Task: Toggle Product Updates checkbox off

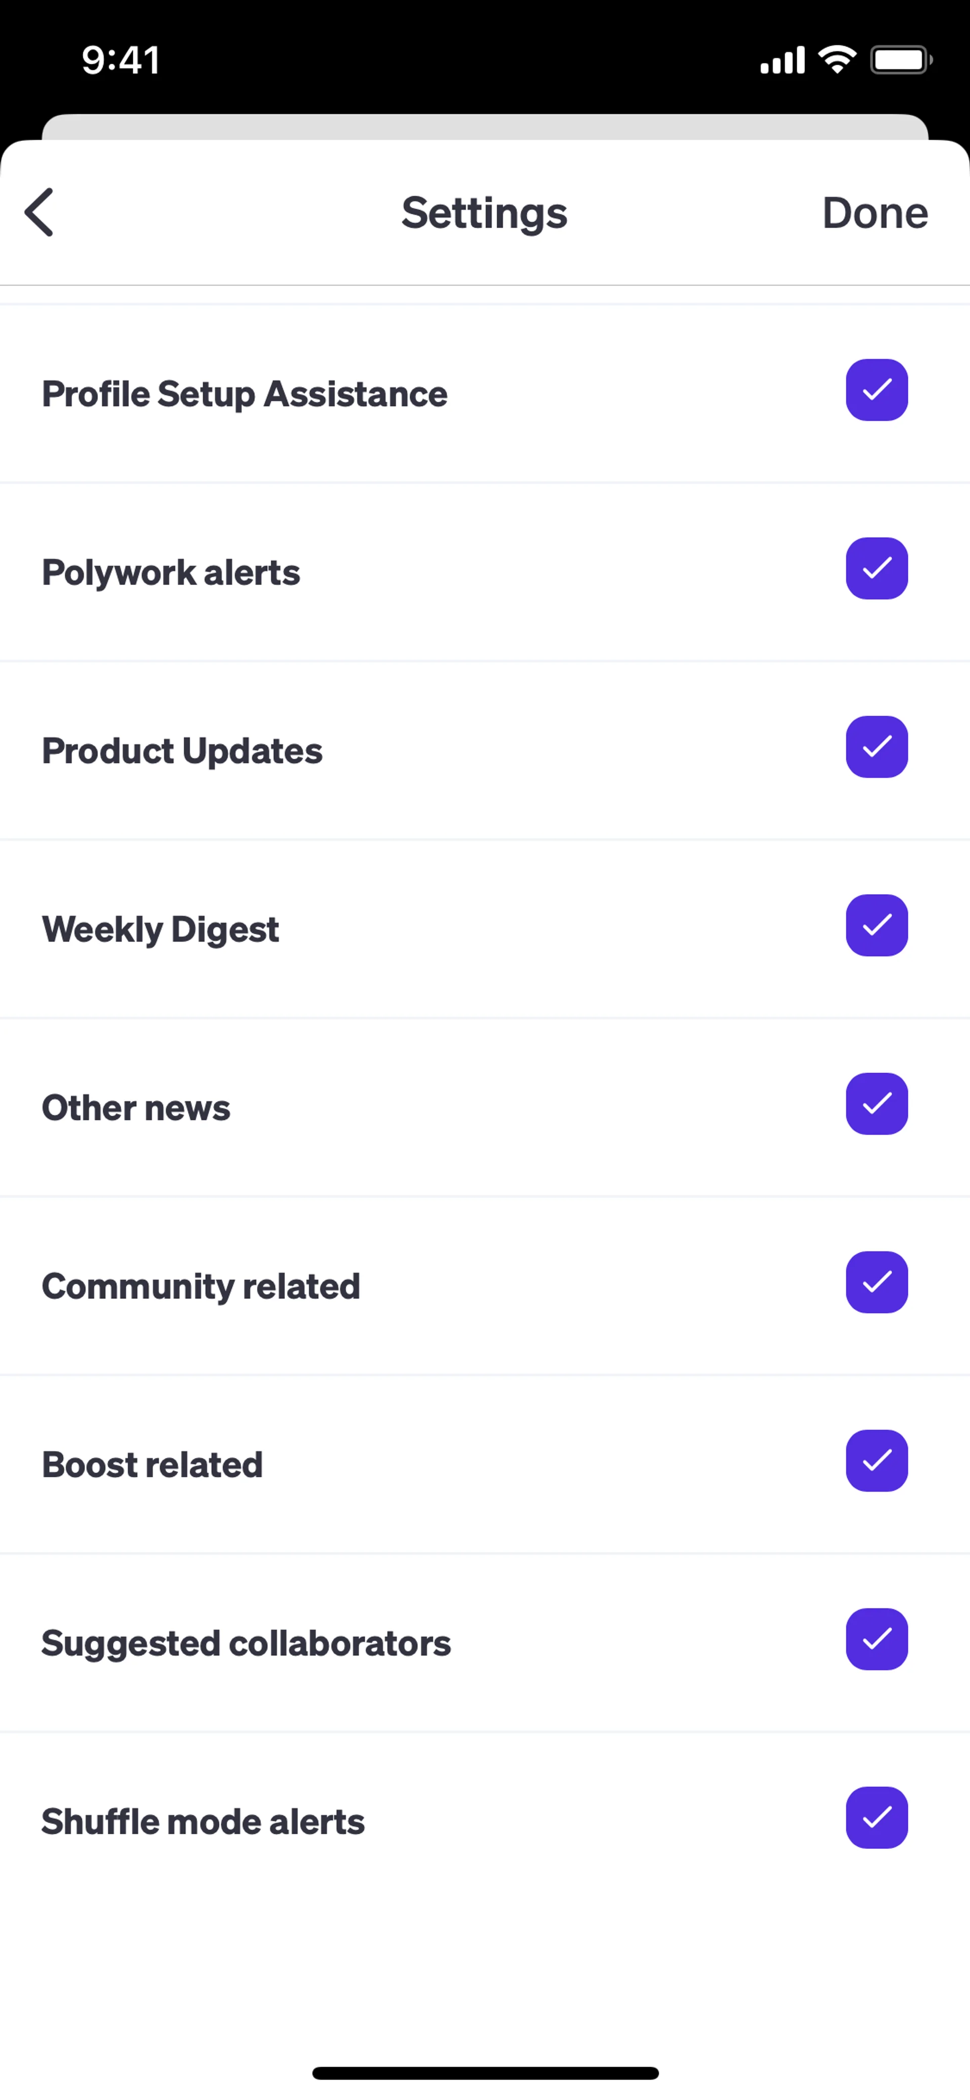Action: [876, 748]
